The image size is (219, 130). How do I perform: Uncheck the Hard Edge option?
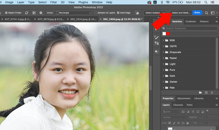(118, 13)
